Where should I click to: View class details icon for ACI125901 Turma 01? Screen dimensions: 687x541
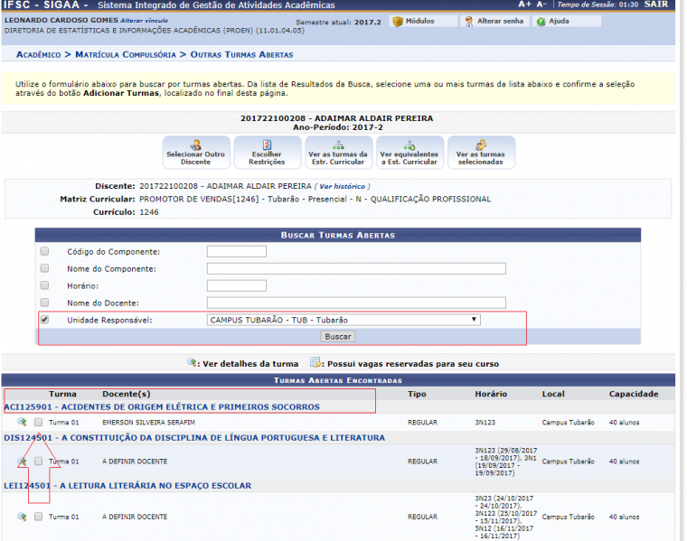[21, 422]
